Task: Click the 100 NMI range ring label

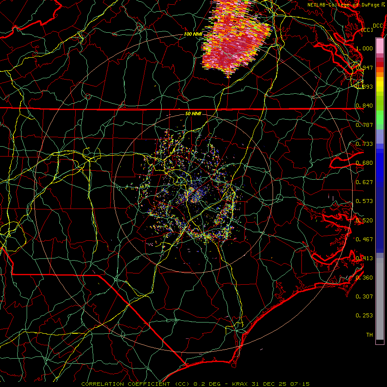Action: click(x=193, y=34)
